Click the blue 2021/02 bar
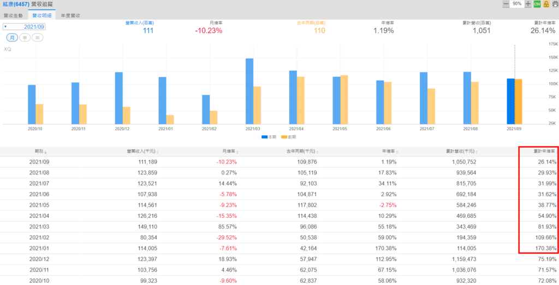 pyautogui.click(x=206, y=110)
